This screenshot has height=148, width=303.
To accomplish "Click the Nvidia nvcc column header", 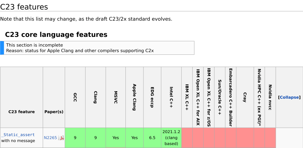I will click(x=270, y=97).
